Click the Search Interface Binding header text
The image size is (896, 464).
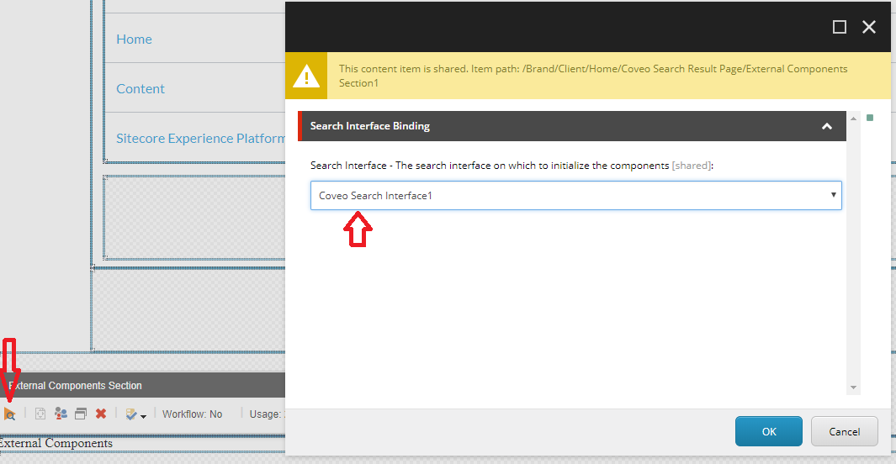click(x=369, y=126)
